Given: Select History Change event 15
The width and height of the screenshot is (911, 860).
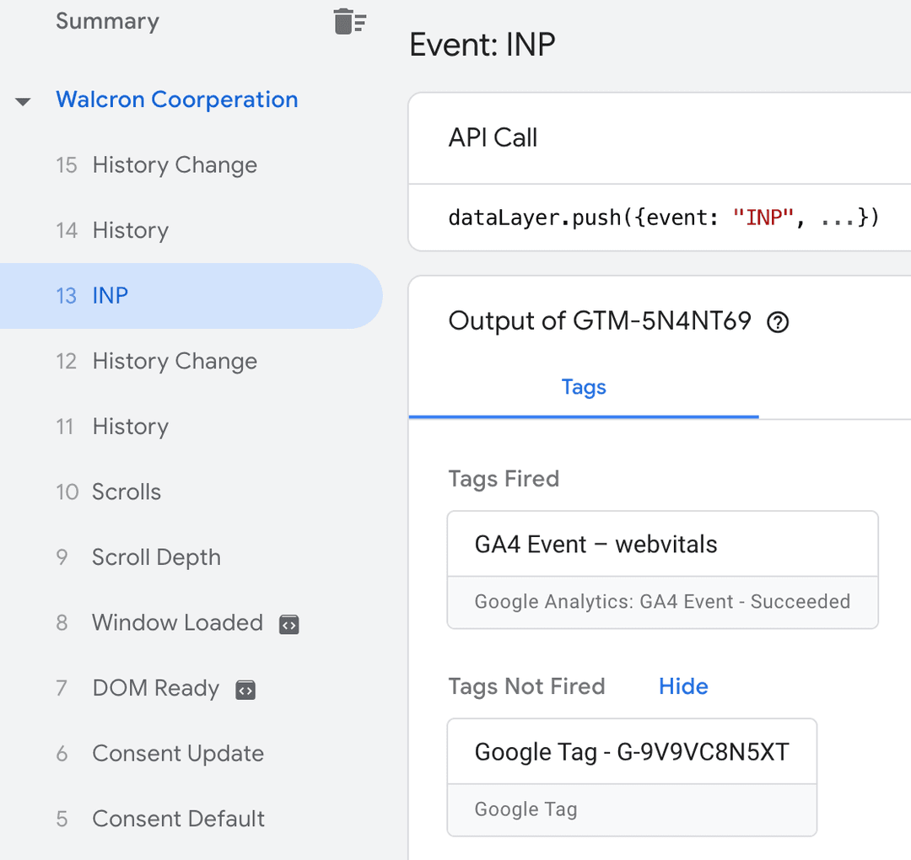Looking at the screenshot, I should click(174, 165).
